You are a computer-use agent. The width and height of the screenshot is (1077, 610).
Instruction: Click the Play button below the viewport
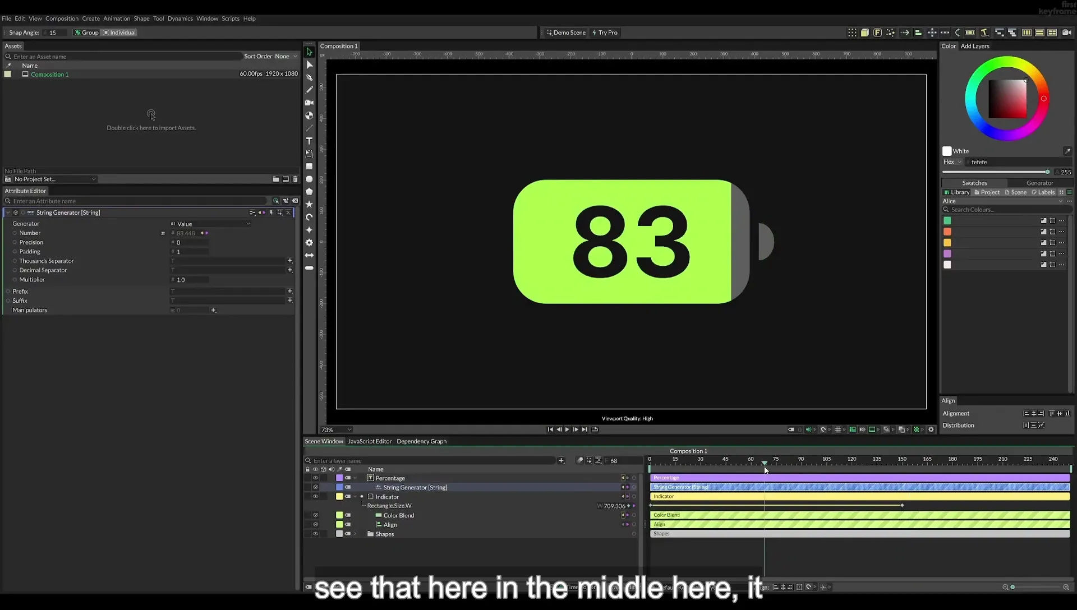567,429
